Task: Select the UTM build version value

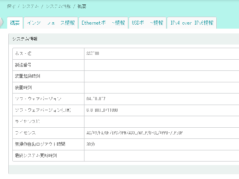Action: coord(102,110)
